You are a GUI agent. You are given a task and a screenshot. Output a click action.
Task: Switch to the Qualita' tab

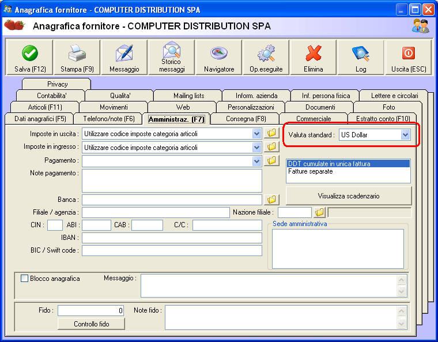pyautogui.click(x=120, y=96)
